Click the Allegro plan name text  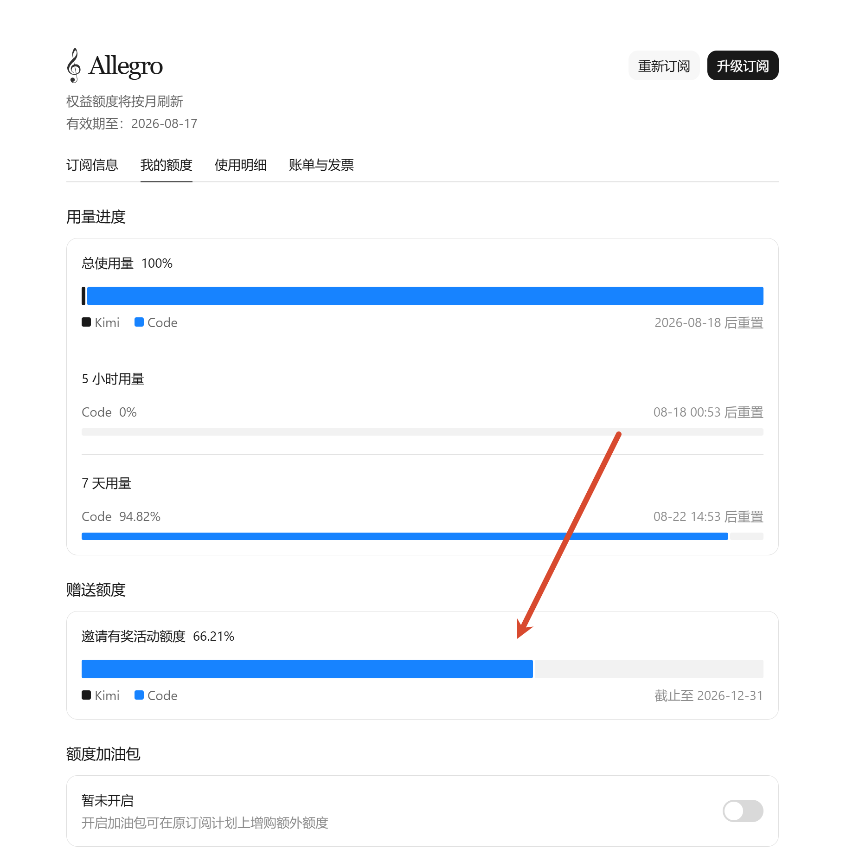(x=126, y=66)
